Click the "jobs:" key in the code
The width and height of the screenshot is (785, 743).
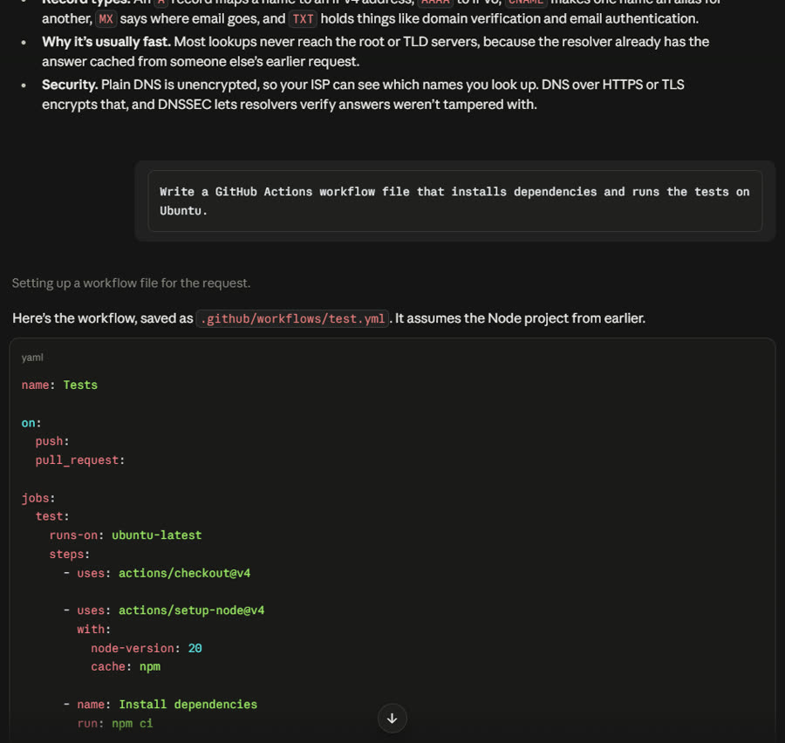[38, 498]
